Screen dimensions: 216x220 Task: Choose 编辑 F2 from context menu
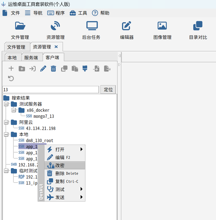65,158
